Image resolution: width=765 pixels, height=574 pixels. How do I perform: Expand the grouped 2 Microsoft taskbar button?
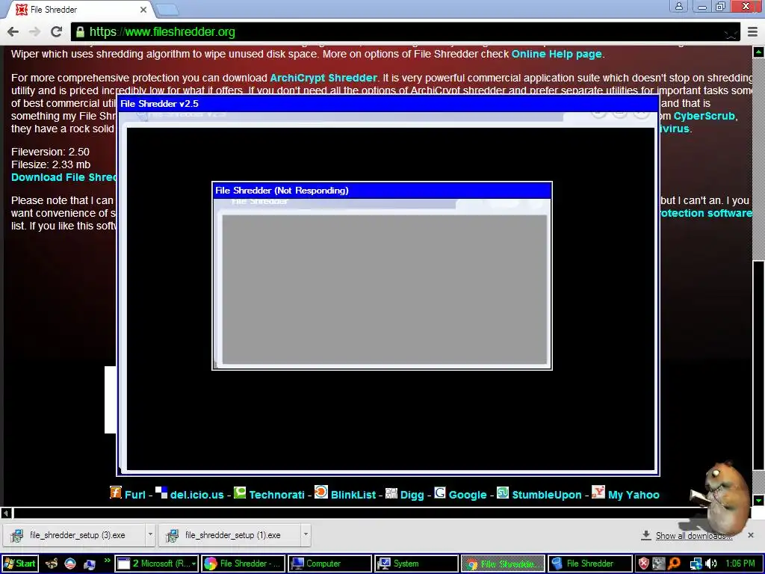pos(157,564)
